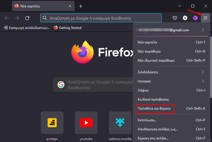This screenshot has width=212, height=142.
Task: Open Πρόσθετα και θέματα menu entry
Action: [x=171, y=108]
